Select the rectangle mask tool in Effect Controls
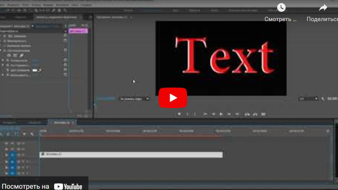338x190 pixels. tap(15, 55)
